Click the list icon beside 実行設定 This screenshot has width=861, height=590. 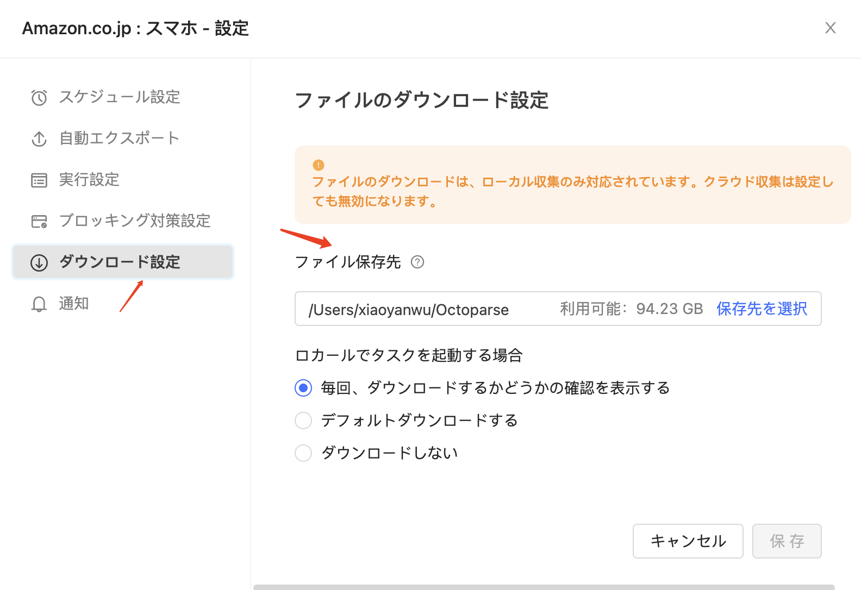pos(39,180)
